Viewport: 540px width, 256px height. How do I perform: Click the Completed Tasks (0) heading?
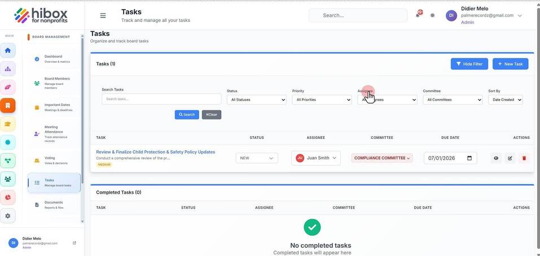pyautogui.click(x=118, y=192)
